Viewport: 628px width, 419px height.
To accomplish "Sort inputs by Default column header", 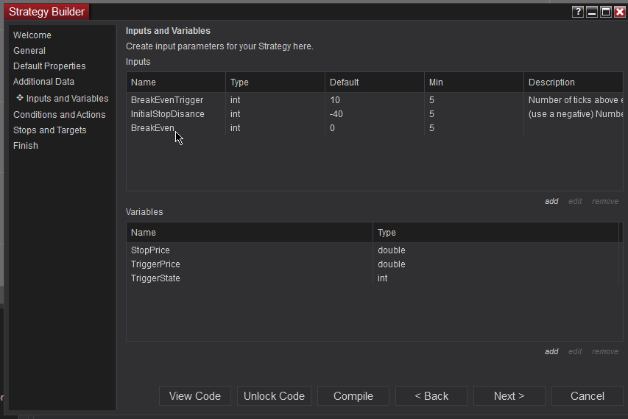I will point(344,82).
